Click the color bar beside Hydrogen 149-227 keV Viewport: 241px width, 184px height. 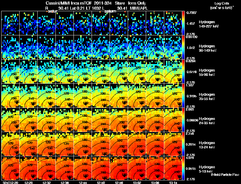click(183, 23)
